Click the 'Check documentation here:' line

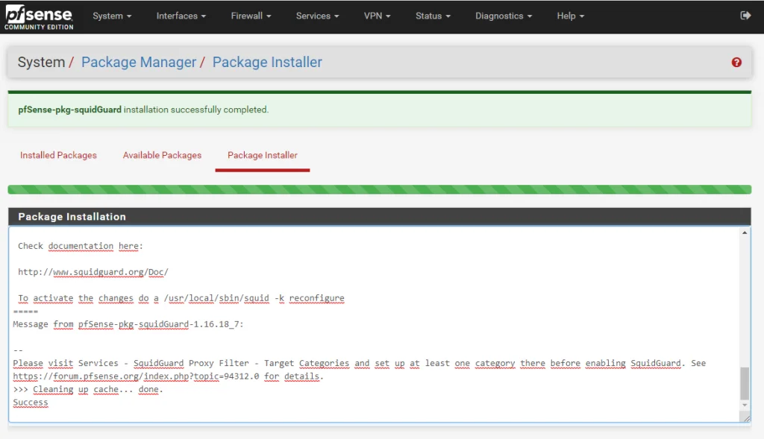(x=81, y=246)
